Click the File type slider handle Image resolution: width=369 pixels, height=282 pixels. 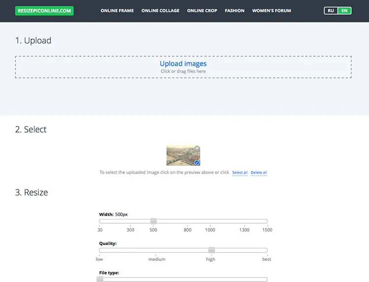[x=100, y=279]
